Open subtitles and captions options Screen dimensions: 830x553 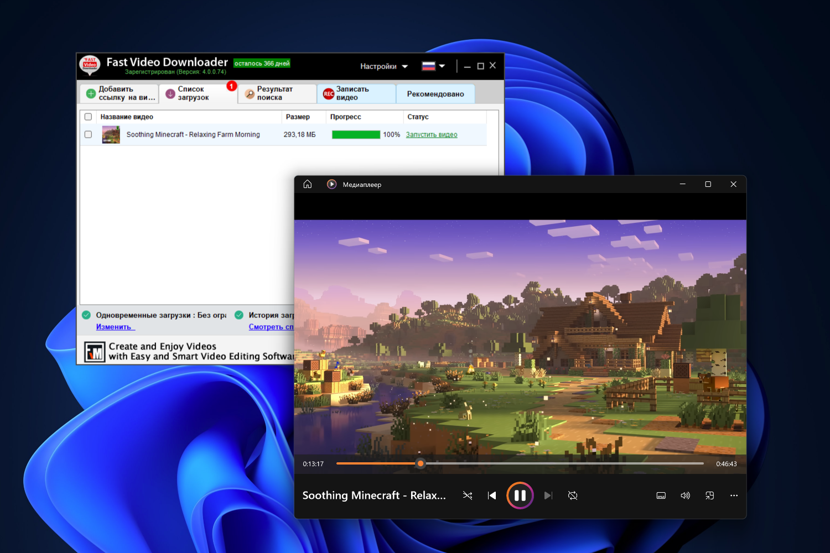click(661, 495)
